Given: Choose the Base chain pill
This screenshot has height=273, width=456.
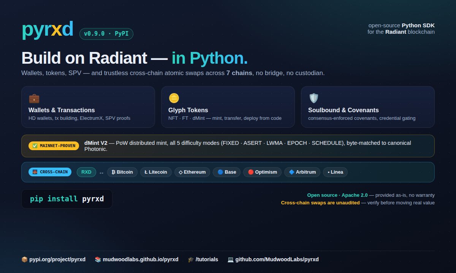Looking at the screenshot, I should (x=226, y=172).
